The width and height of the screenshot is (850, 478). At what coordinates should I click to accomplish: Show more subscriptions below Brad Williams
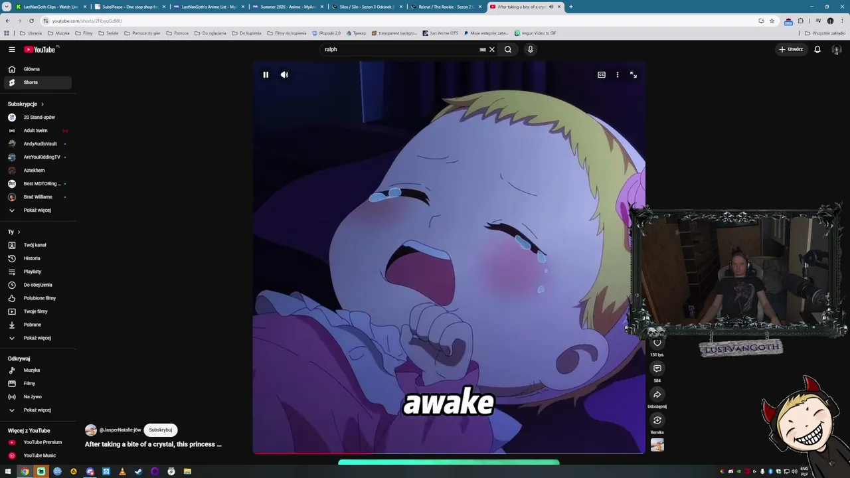37,210
